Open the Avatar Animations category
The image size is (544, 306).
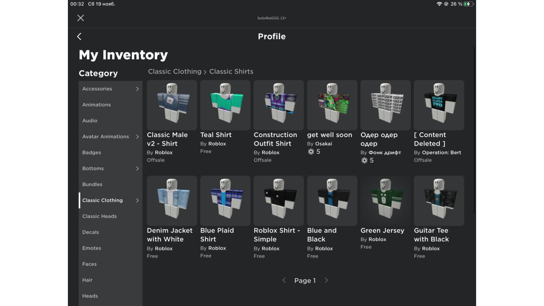point(110,137)
